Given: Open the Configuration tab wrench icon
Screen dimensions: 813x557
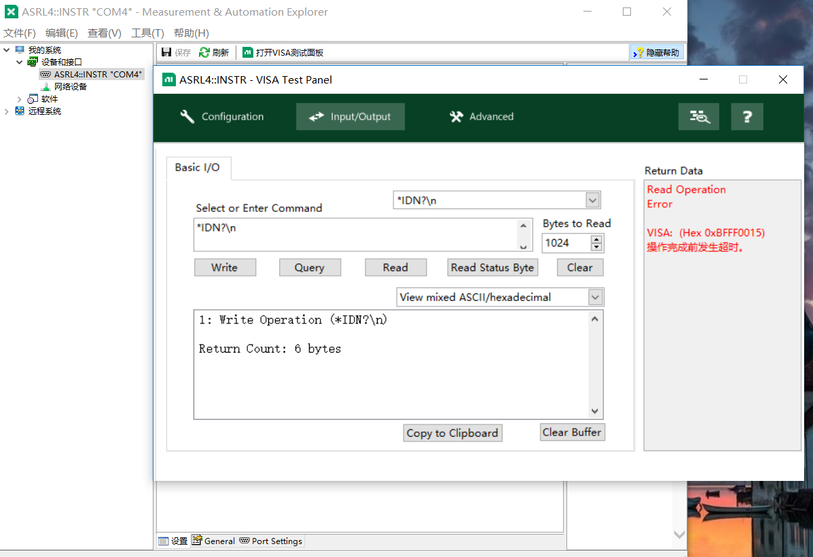Looking at the screenshot, I should pos(187,117).
